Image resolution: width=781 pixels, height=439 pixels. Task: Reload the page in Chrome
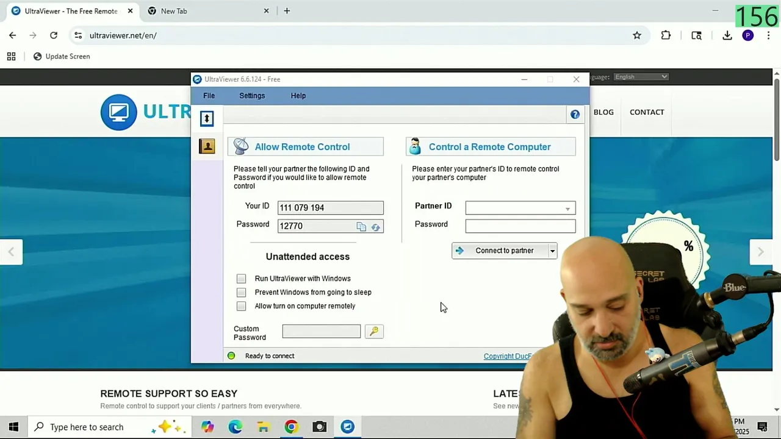pyautogui.click(x=54, y=35)
